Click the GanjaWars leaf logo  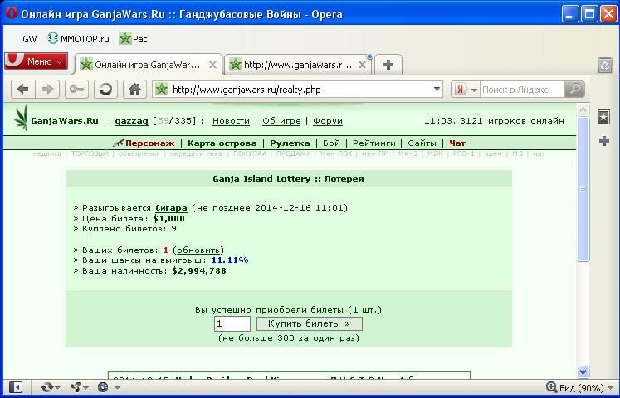(20, 118)
